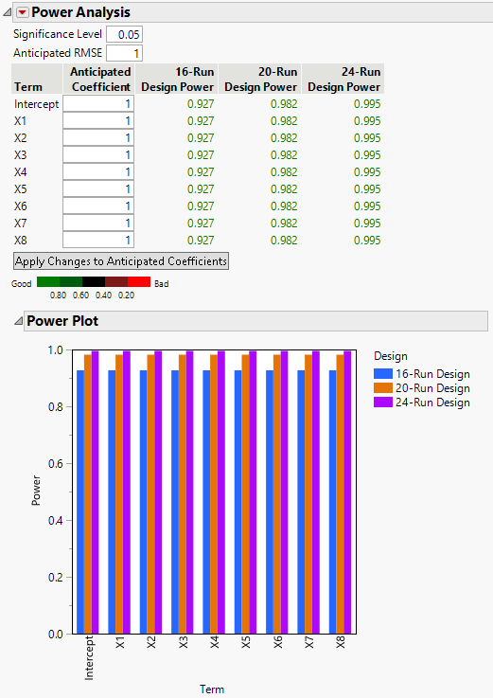Click the black middle legend swatch
The width and height of the screenshot is (493, 698).
point(94,282)
